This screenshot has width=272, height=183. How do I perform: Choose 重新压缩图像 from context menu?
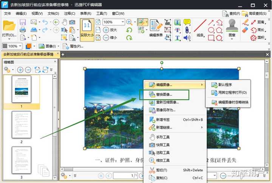(x=175, y=102)
